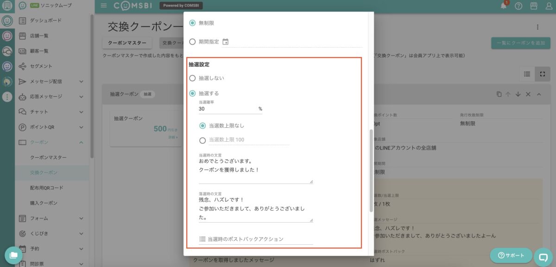The height and width of the screenshot is (267, 556).
Task: Choose the 当選数上限 100 radio option
Action: (202, 140)
